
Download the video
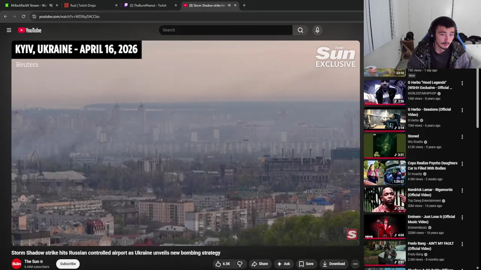tap(334, 264)
